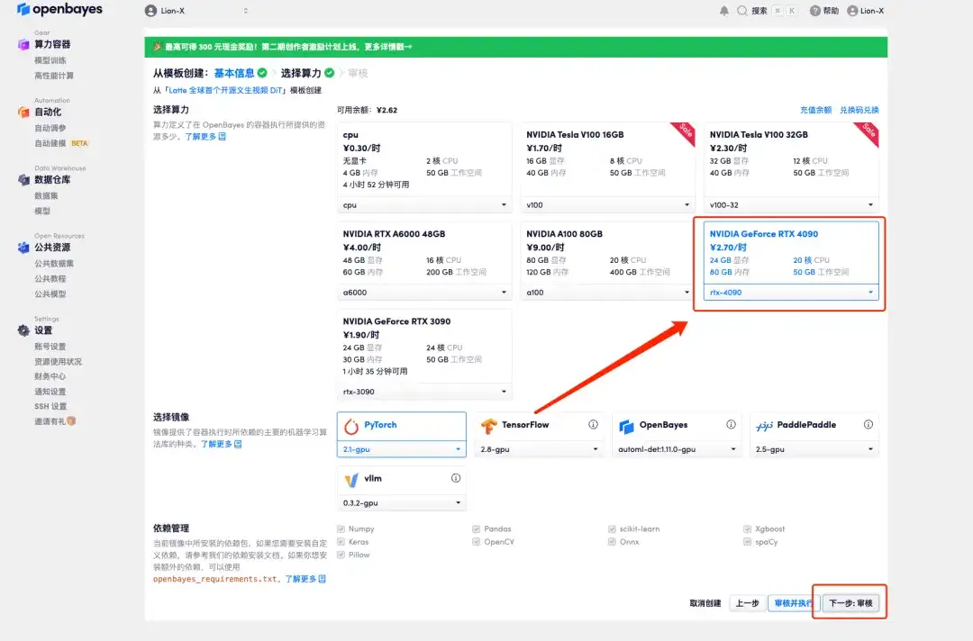The width and height of the screenshot is (973, 641).
Task: Click the Lion-X user avatar icon
Action: pyautogui.click(x=850, y=11)
